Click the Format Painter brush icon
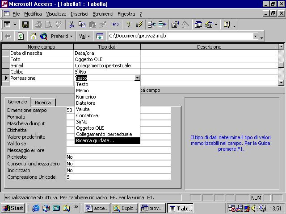The image size is (286, 214). click(x=103, y=25)
